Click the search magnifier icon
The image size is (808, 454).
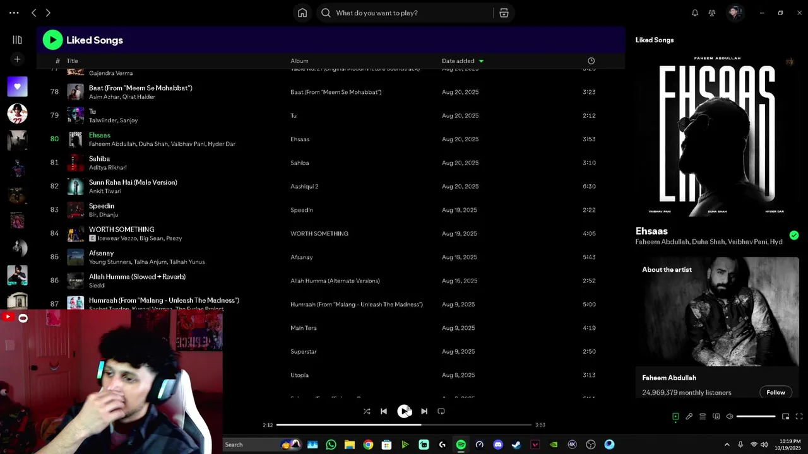[x=326, y=13]
